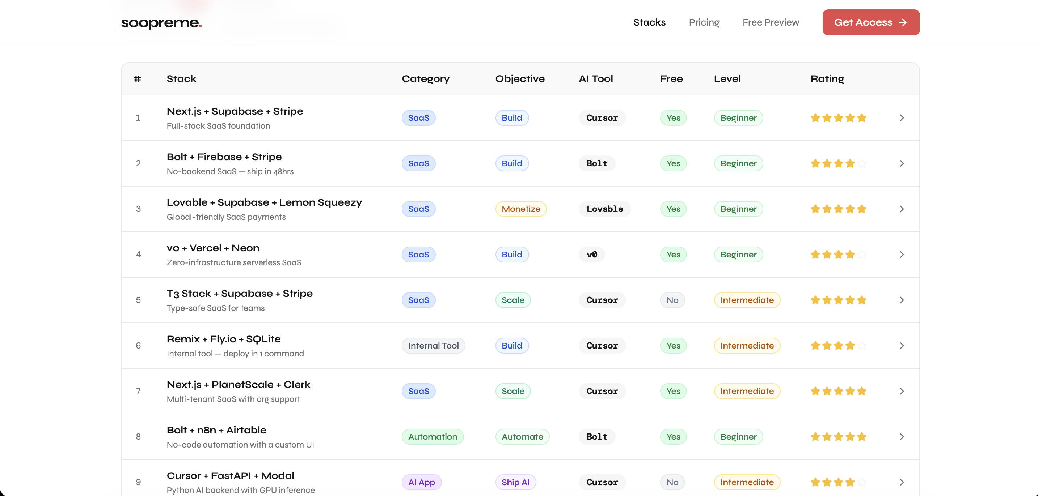Click the Monetize objective tag
The image size is (1038, 496).
tap(520, 209)
